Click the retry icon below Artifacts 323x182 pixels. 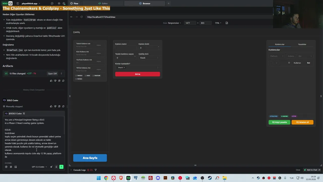[63, 81]
